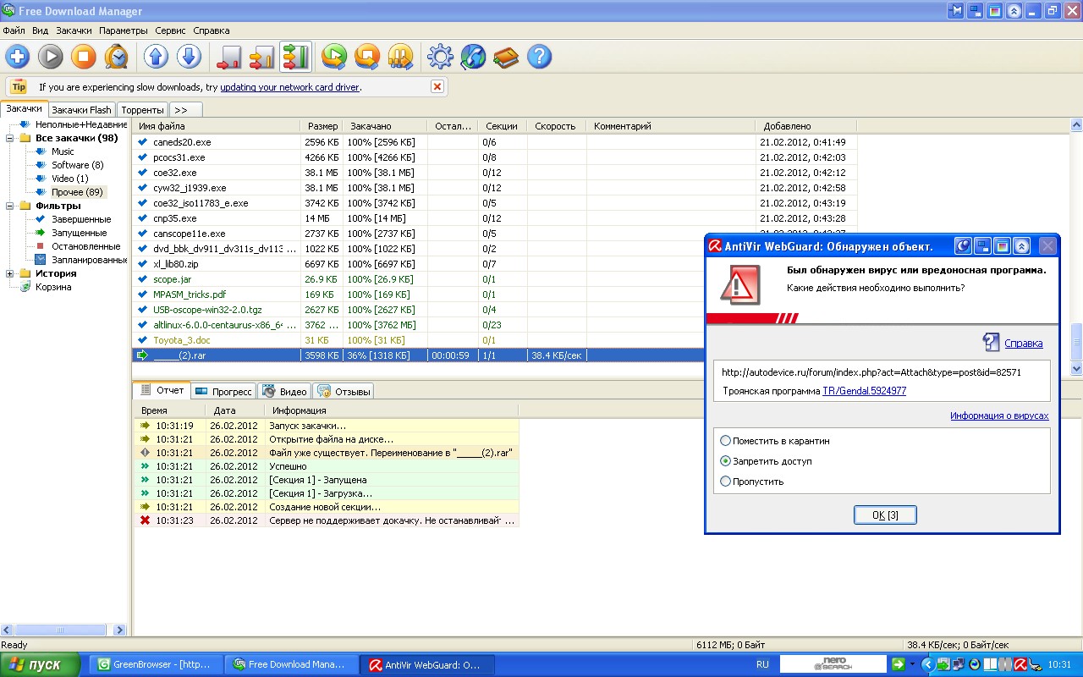
Task: Open settings with the blue gear icon
Action: click(440, 57)
